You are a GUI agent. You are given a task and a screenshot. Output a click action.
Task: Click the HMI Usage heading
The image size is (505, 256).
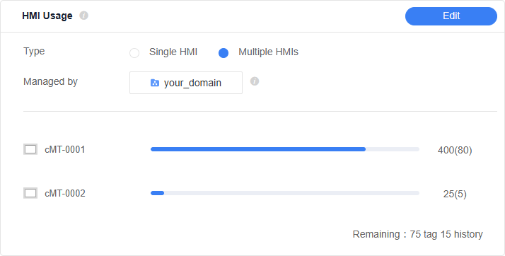(x=47, y=16)
